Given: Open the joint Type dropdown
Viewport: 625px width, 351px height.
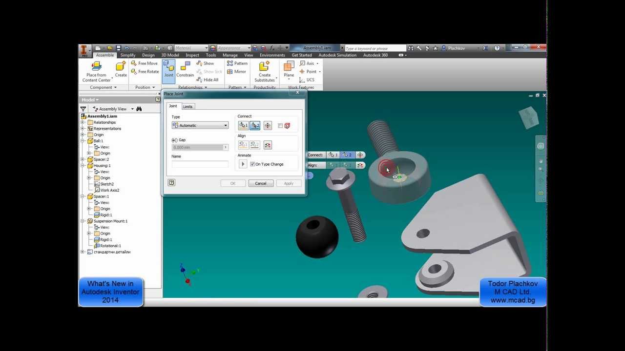Looking at the screenshot, I should click(200, 126).
